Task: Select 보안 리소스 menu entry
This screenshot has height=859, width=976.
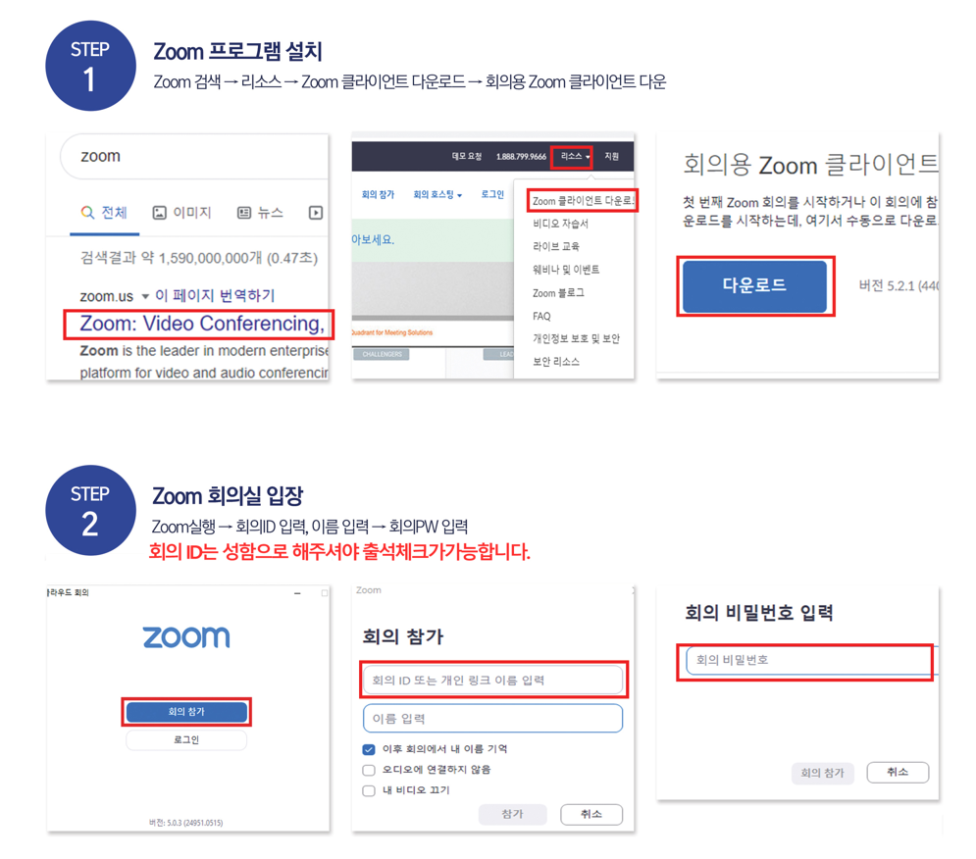Action: [556, 362]
